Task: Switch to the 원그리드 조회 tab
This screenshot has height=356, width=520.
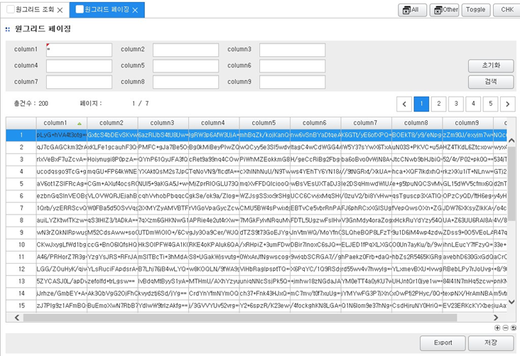Action: click(x=35, y=10)
